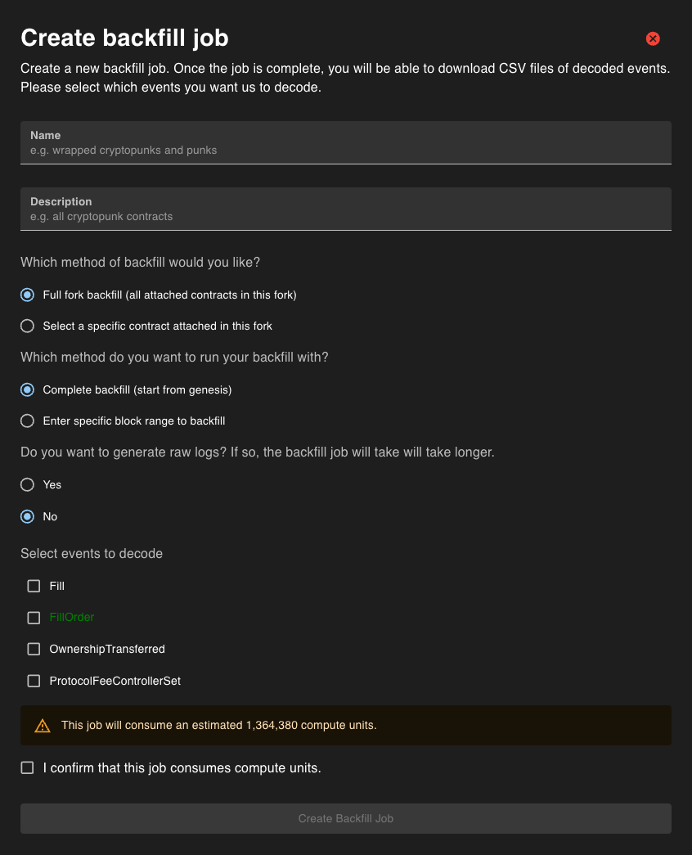Viewport: 692px width, 855px height.
Task: Close the Create backfill job dialog
Action: (x=653, y=38)
